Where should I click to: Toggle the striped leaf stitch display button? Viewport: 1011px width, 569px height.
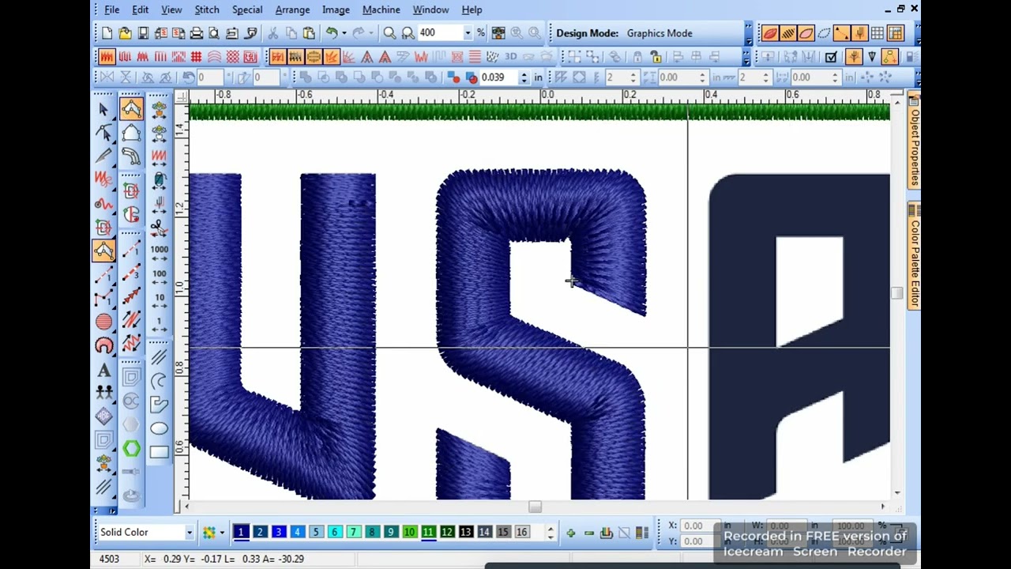coord(787,33)
